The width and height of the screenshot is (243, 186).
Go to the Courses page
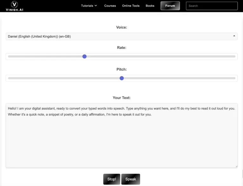click(110, 6)
